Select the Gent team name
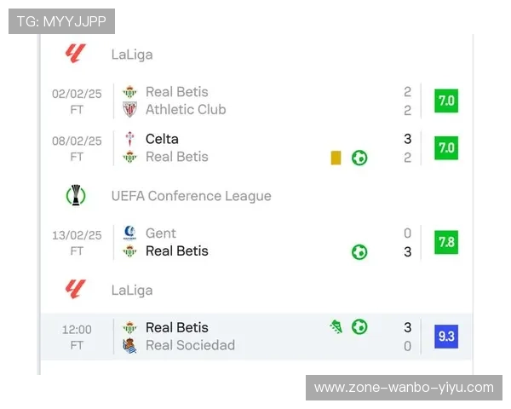The height and width of the screenshot is (409, 511). pyautogui.click(x=161, y=233)
